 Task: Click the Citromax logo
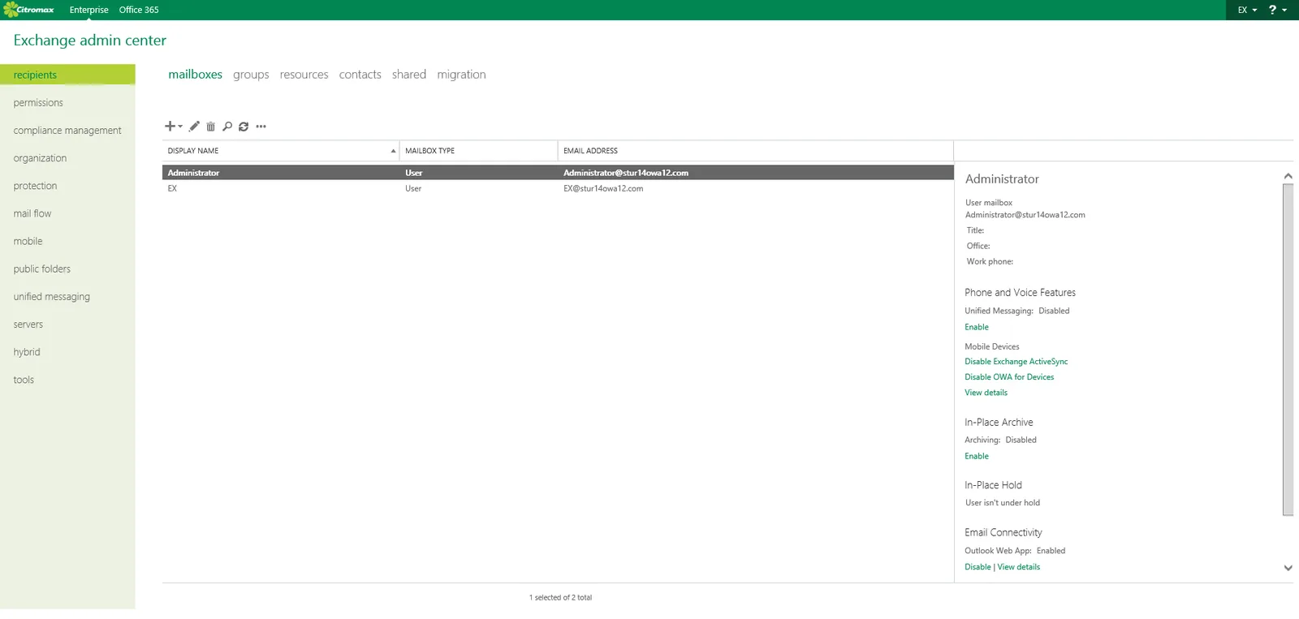[x=28, y=10]
